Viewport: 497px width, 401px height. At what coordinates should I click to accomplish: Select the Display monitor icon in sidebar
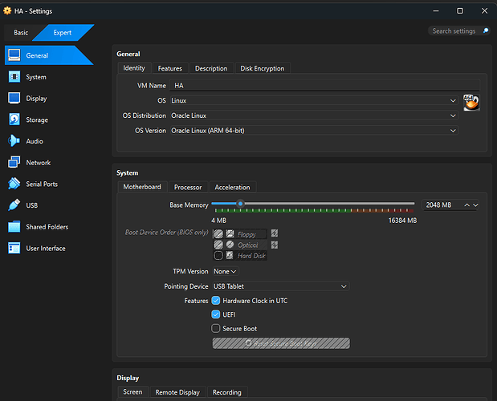(x=14, y=98)
